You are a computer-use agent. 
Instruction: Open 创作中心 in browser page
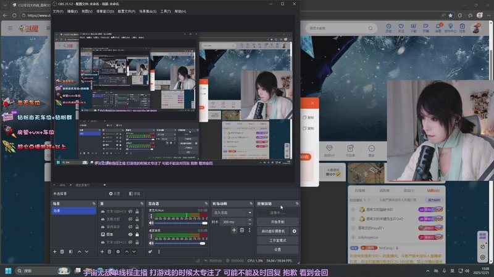point(451,28)
